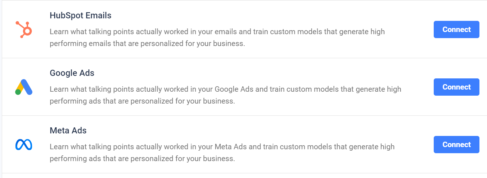Connect the HubSpot Emails integration
The height and width of the screenshot is (178, 487).
[x=456, y=29]
